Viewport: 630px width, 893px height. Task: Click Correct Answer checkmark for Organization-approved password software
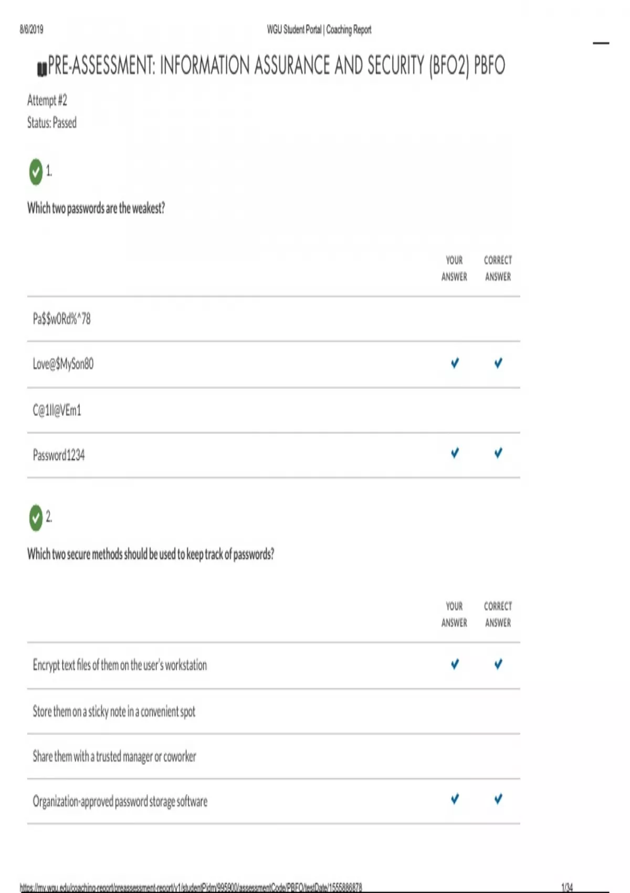(498, 799)
